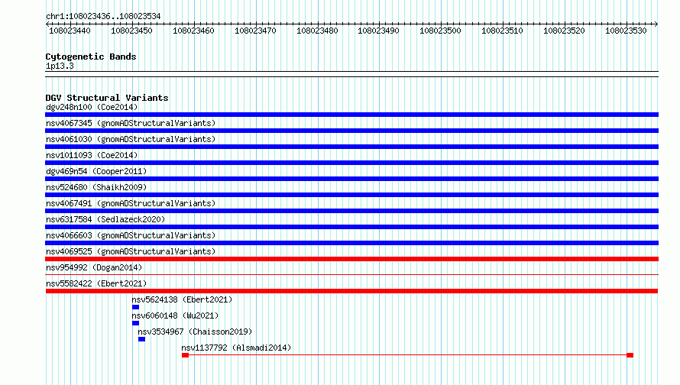
Task: Click right red end block of nsv1137792
Action: (630, 355)
